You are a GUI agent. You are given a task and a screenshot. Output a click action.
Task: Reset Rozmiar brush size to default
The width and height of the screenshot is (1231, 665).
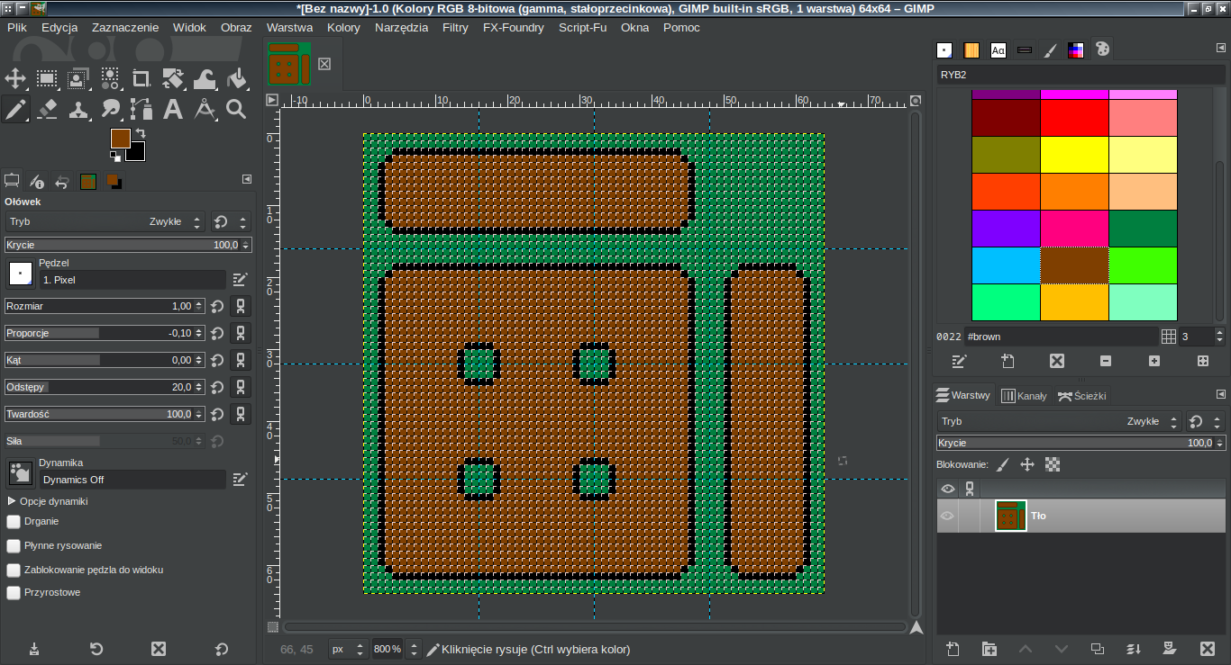click(x=217, y=306)
